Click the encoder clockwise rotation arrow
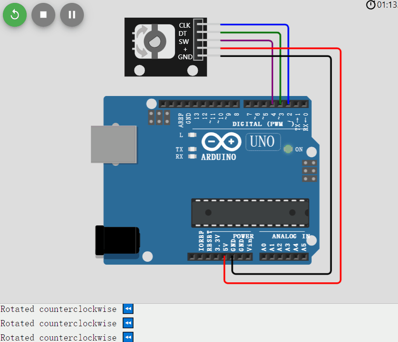 [x=142, y=32]
